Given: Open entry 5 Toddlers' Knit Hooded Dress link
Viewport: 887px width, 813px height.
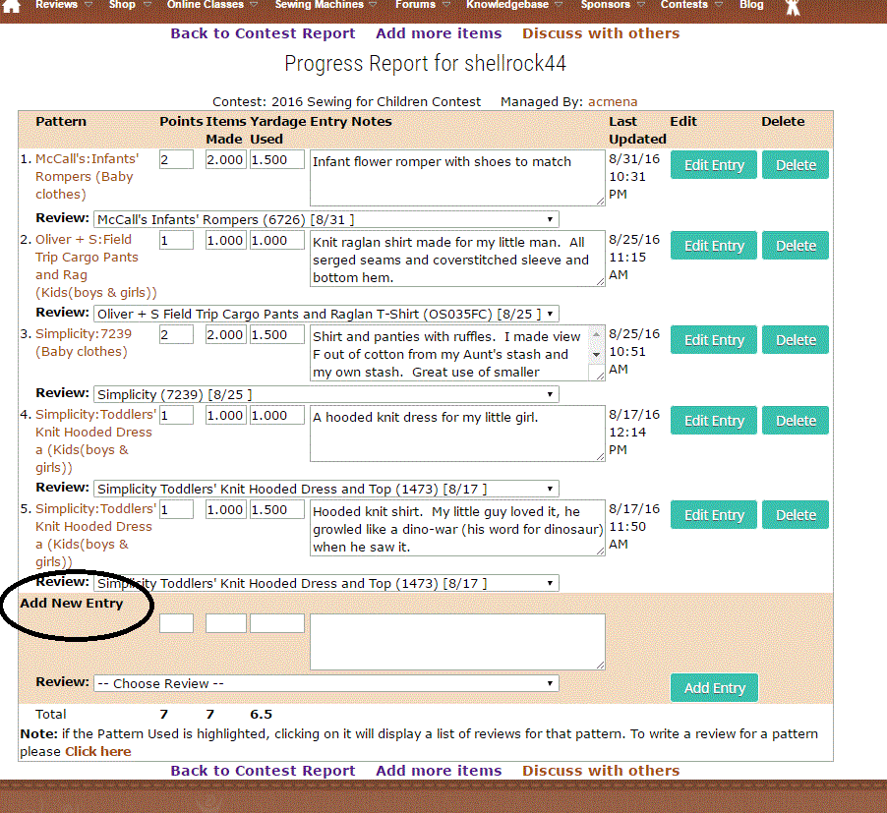Looking at the screenshot, I should [95, 536].
